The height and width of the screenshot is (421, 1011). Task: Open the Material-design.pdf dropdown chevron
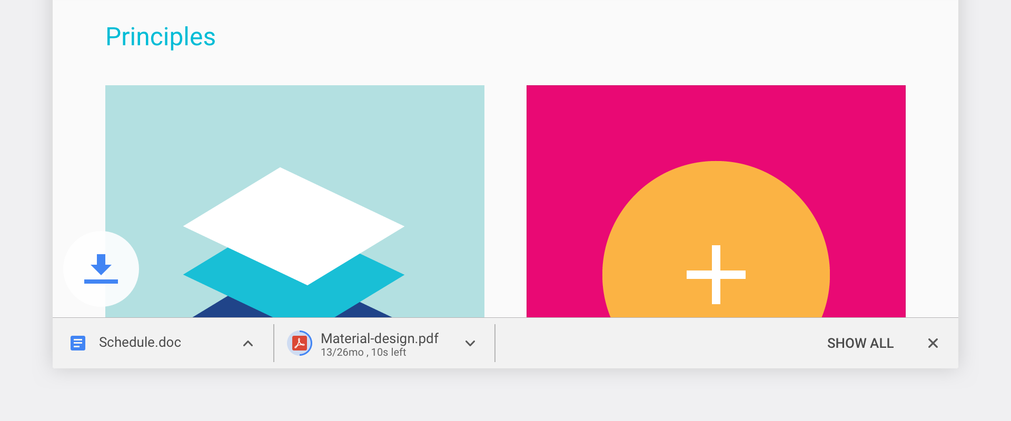coord(470,343)
